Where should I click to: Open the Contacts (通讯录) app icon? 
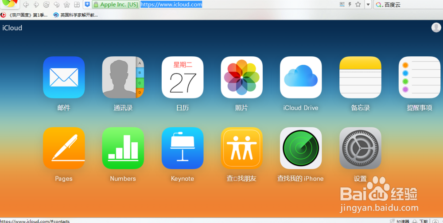click(x=123, y=78)
